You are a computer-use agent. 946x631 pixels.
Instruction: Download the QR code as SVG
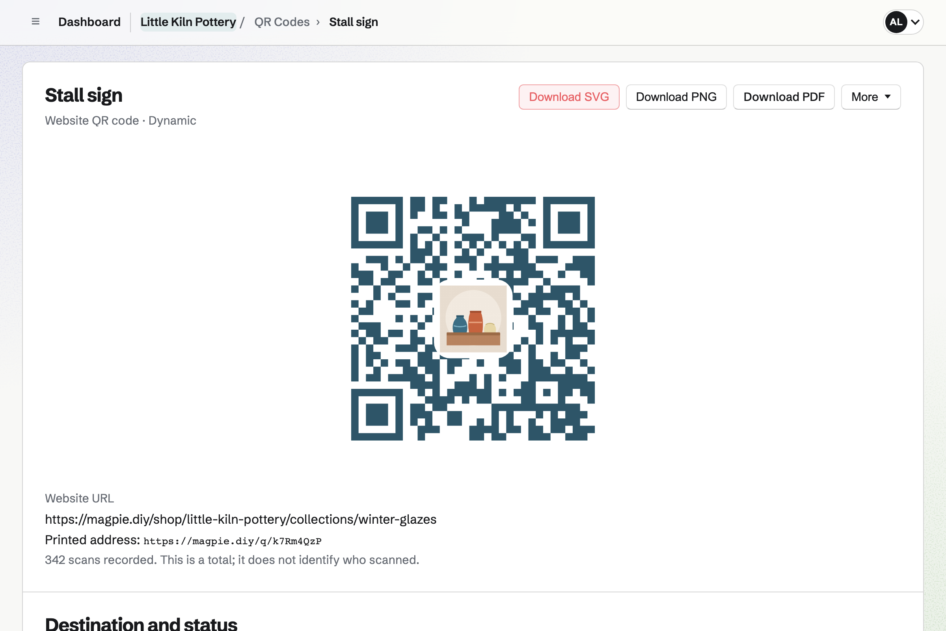click(x=569, y=97)
